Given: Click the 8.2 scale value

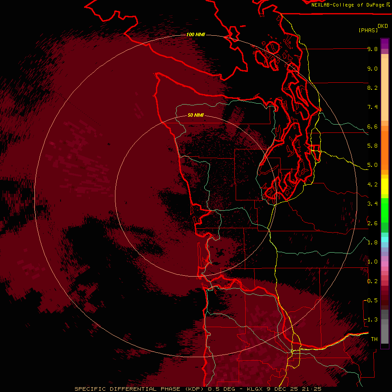Looking at the screenshot, I should 372,88.
